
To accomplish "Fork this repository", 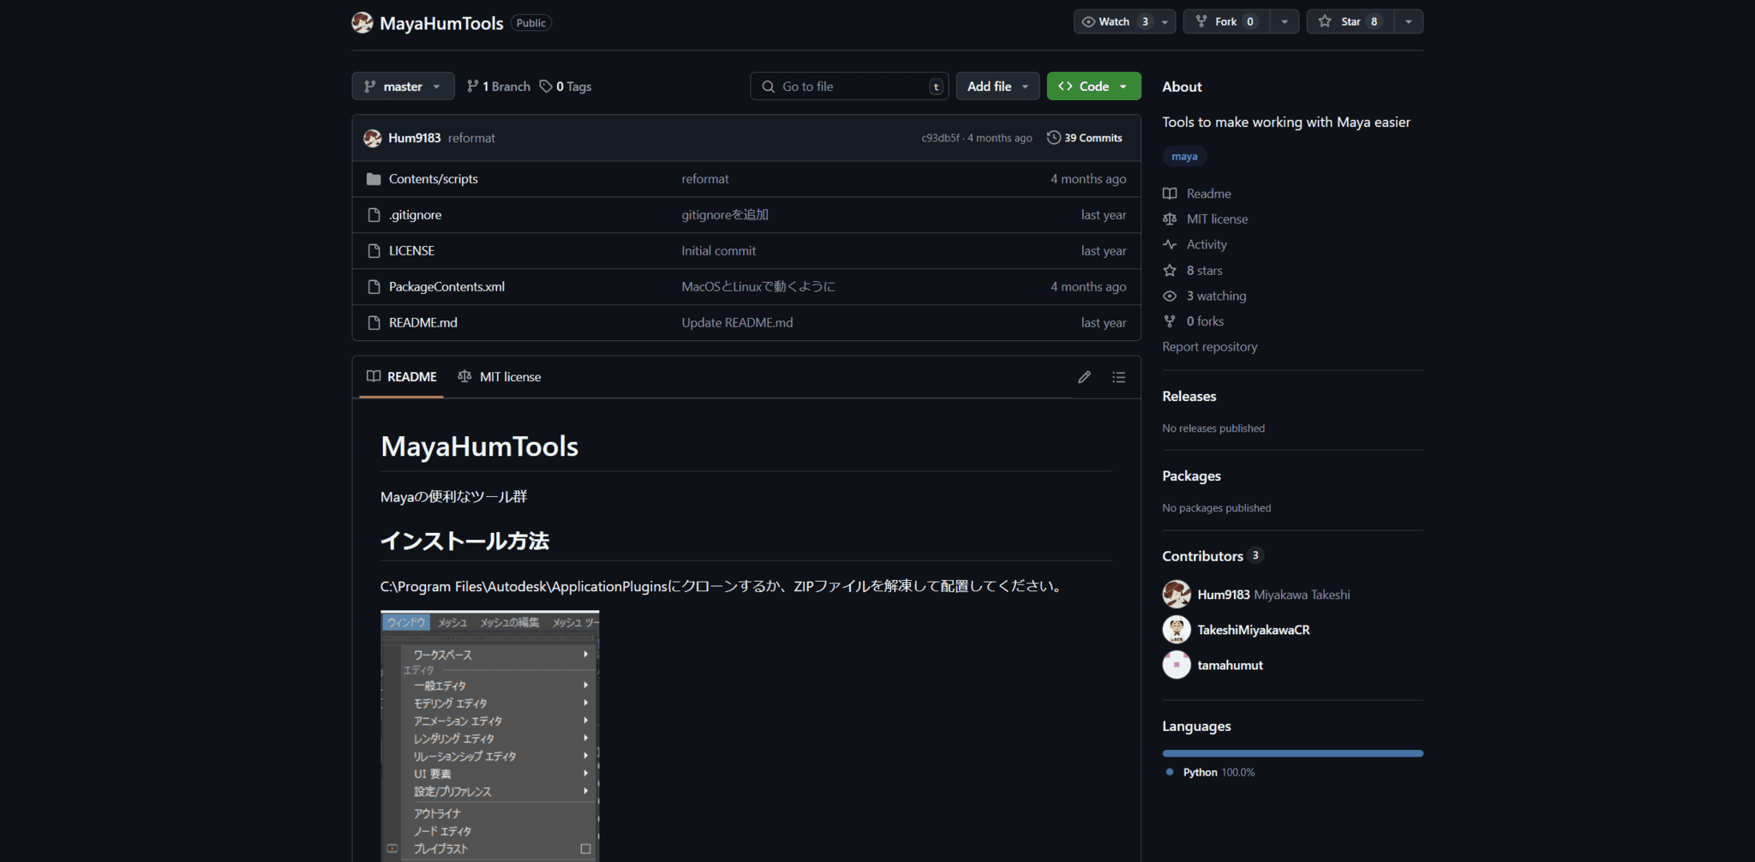I will [x=1226, y=21].
